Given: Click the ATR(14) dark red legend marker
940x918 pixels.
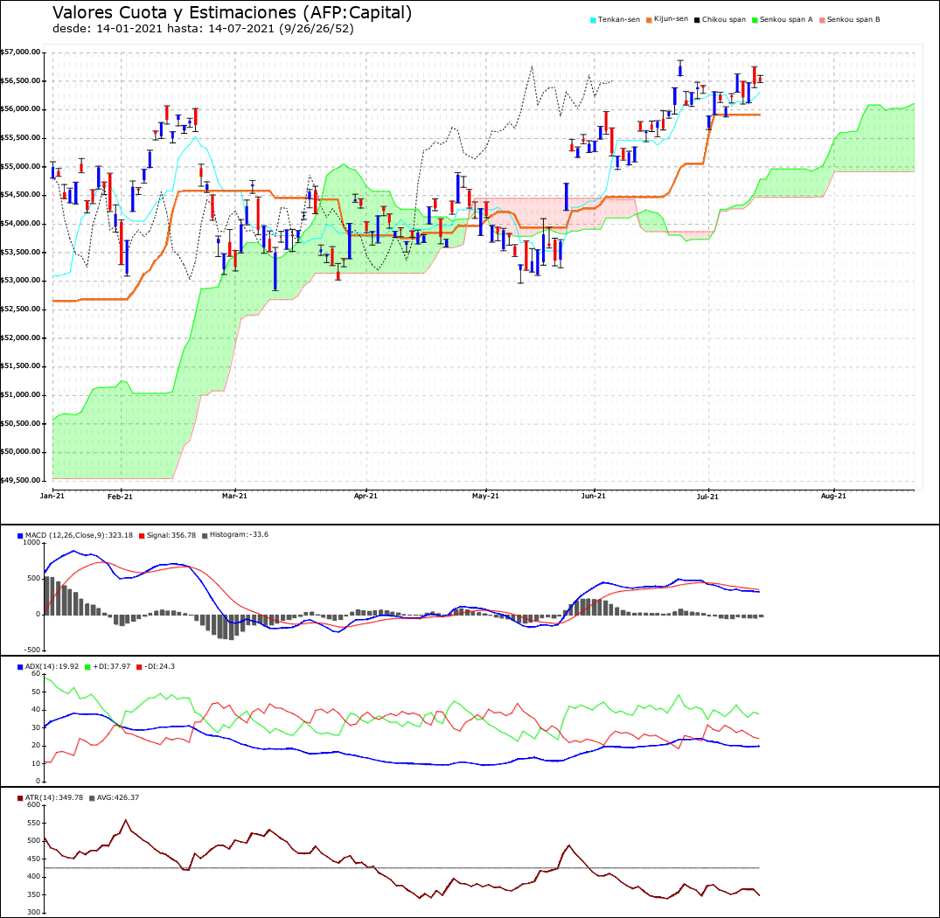Looking at the screenshot, I should coord(20,798).
